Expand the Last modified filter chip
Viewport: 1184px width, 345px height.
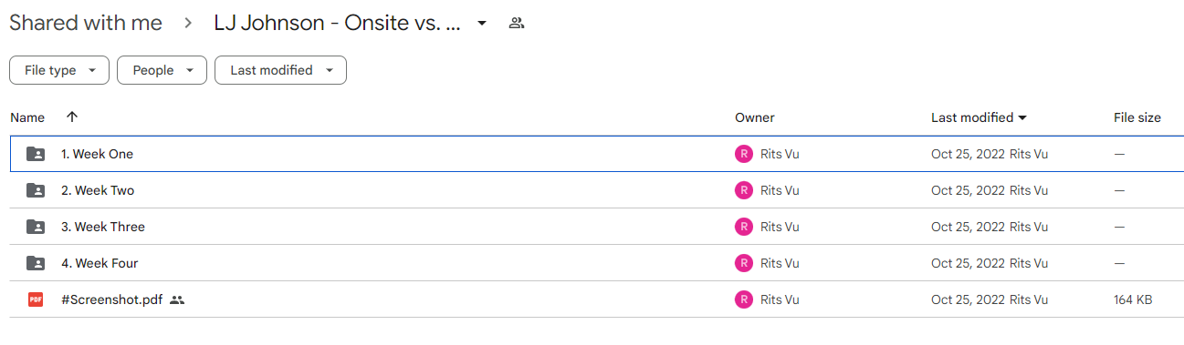[280, 70]
